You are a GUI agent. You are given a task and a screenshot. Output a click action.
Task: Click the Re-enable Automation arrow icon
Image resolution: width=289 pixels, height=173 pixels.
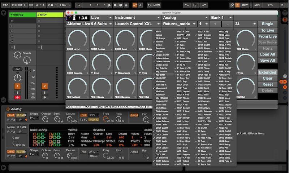coord(141,5)
